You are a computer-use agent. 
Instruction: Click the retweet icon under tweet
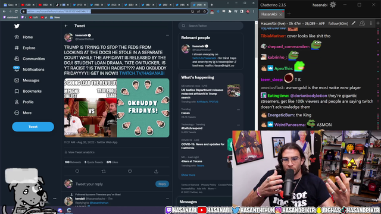point(104,171)
